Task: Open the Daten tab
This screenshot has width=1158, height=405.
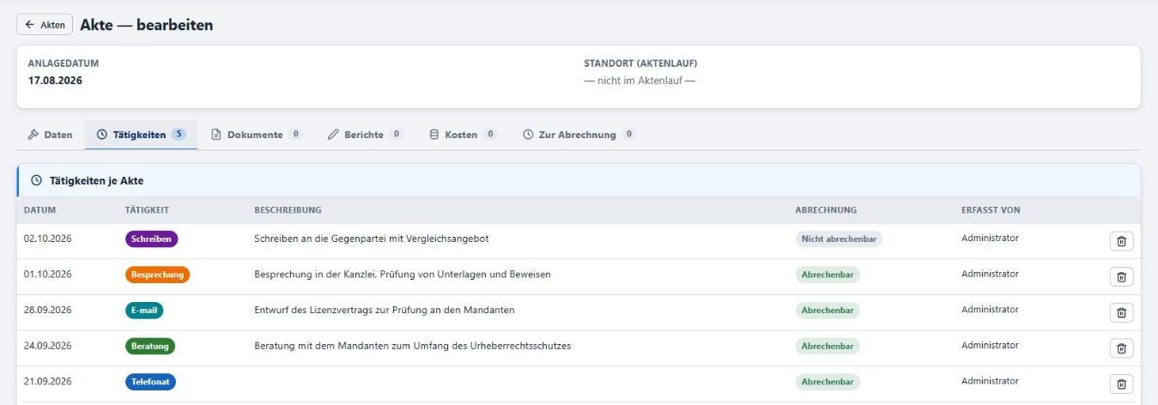Action: [x=50, y=135]
